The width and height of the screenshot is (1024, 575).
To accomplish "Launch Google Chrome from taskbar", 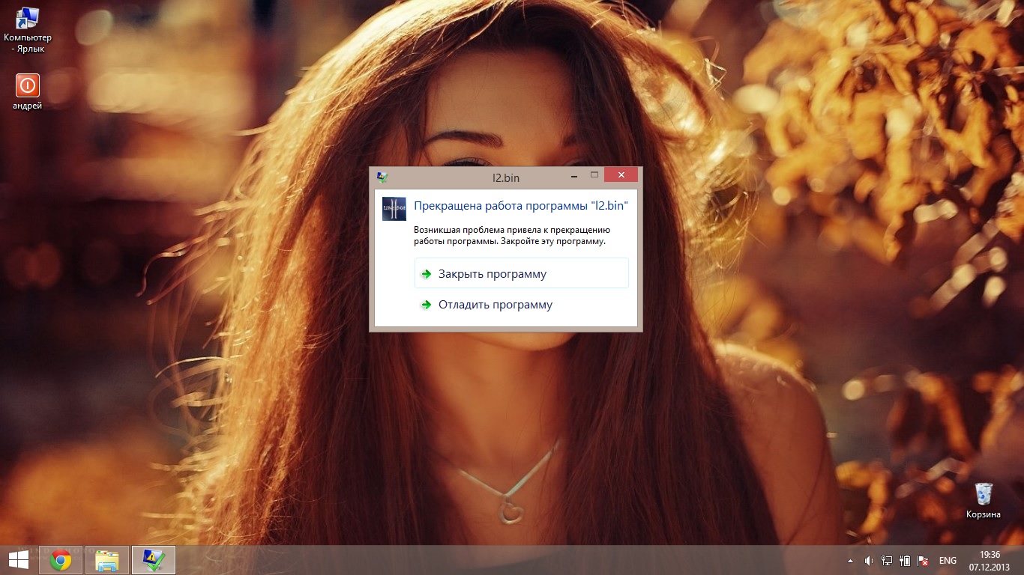I will pyautogui.click(x=61, y=560).
